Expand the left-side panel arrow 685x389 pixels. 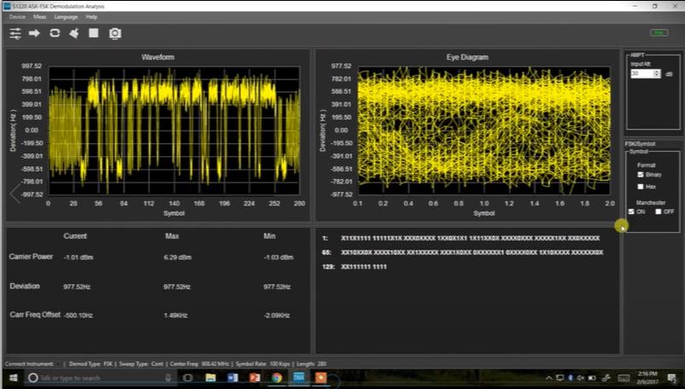pyautogui.click(x=14, y=194)
